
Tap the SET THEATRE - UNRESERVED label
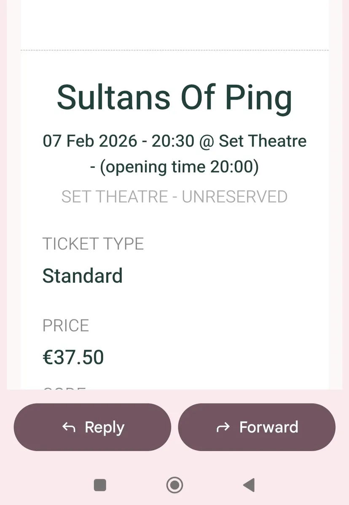click(174, 196)
